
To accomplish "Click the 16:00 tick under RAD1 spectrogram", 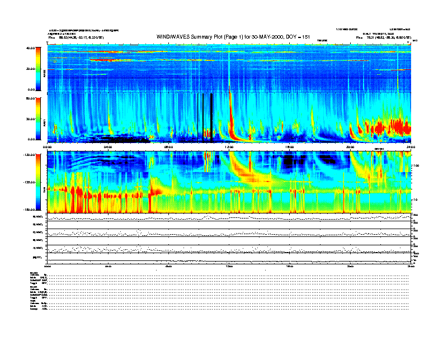I will point(290,147).
